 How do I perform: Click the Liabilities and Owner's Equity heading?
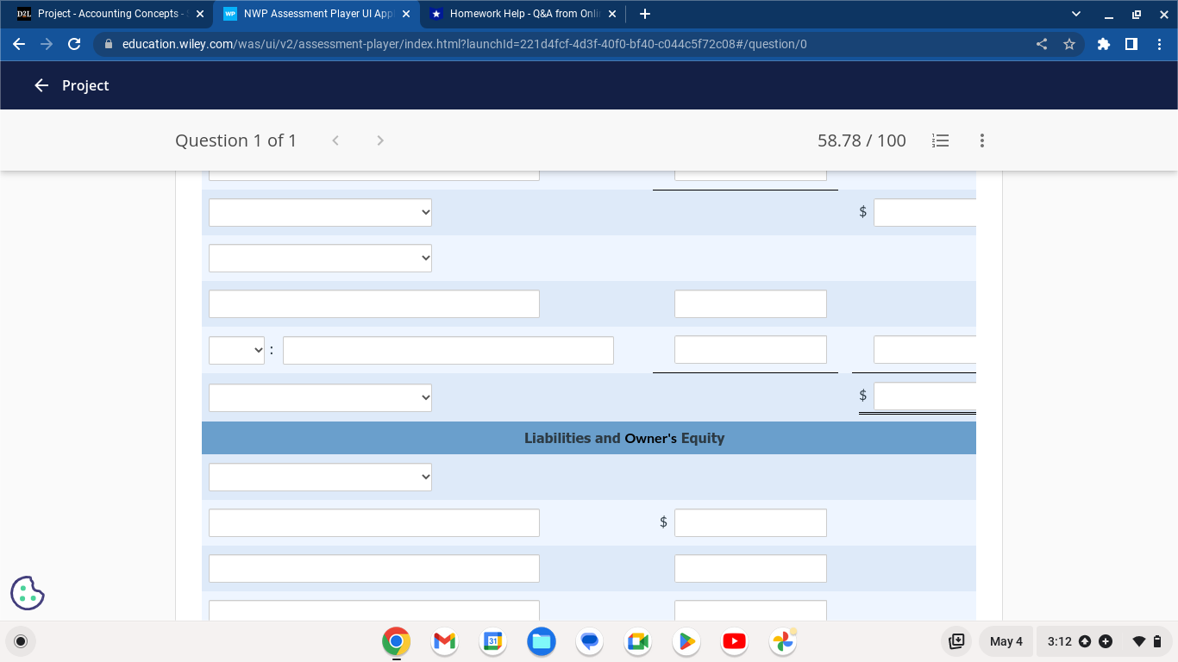pos(624,438)
